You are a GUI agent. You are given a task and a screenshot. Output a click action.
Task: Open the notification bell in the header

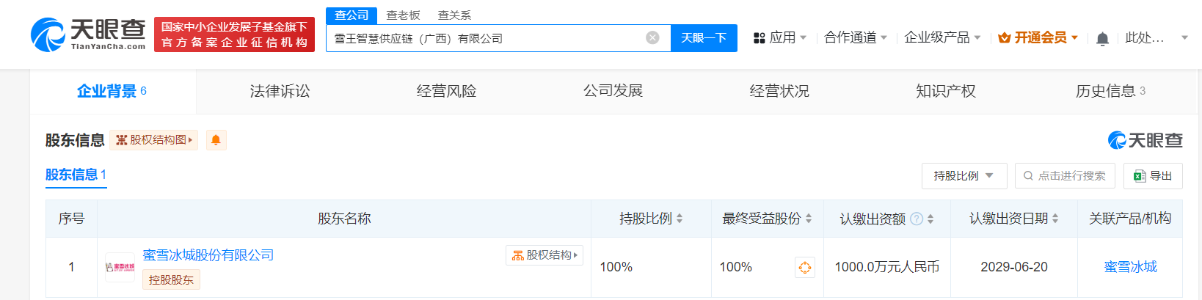[1101, 38]
